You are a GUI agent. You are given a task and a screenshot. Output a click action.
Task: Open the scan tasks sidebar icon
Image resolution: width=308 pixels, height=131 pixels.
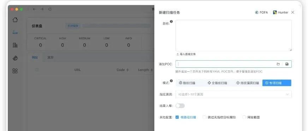[x=15, y=32]
